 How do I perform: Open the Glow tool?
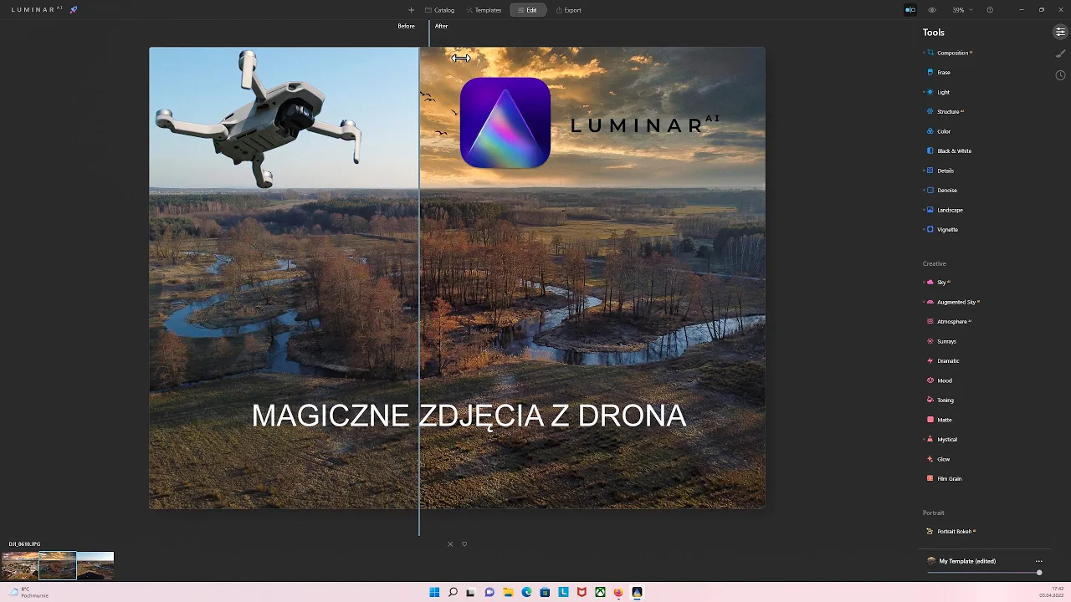(943, 459)
